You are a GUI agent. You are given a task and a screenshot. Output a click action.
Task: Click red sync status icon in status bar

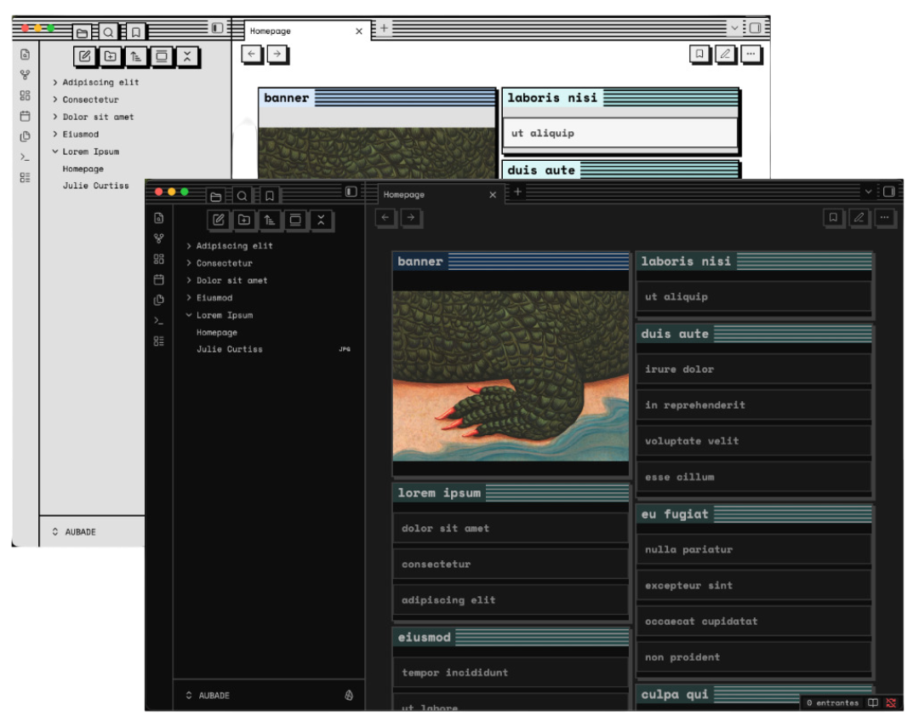(891, 702)
